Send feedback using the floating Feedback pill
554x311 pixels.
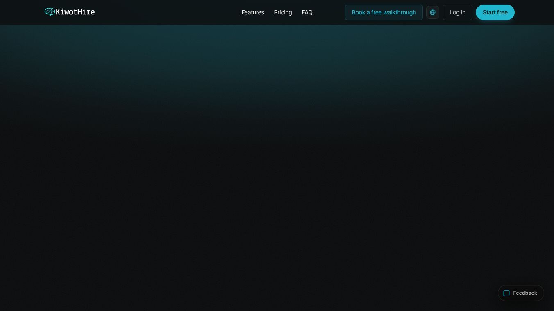tap(521, 293)
